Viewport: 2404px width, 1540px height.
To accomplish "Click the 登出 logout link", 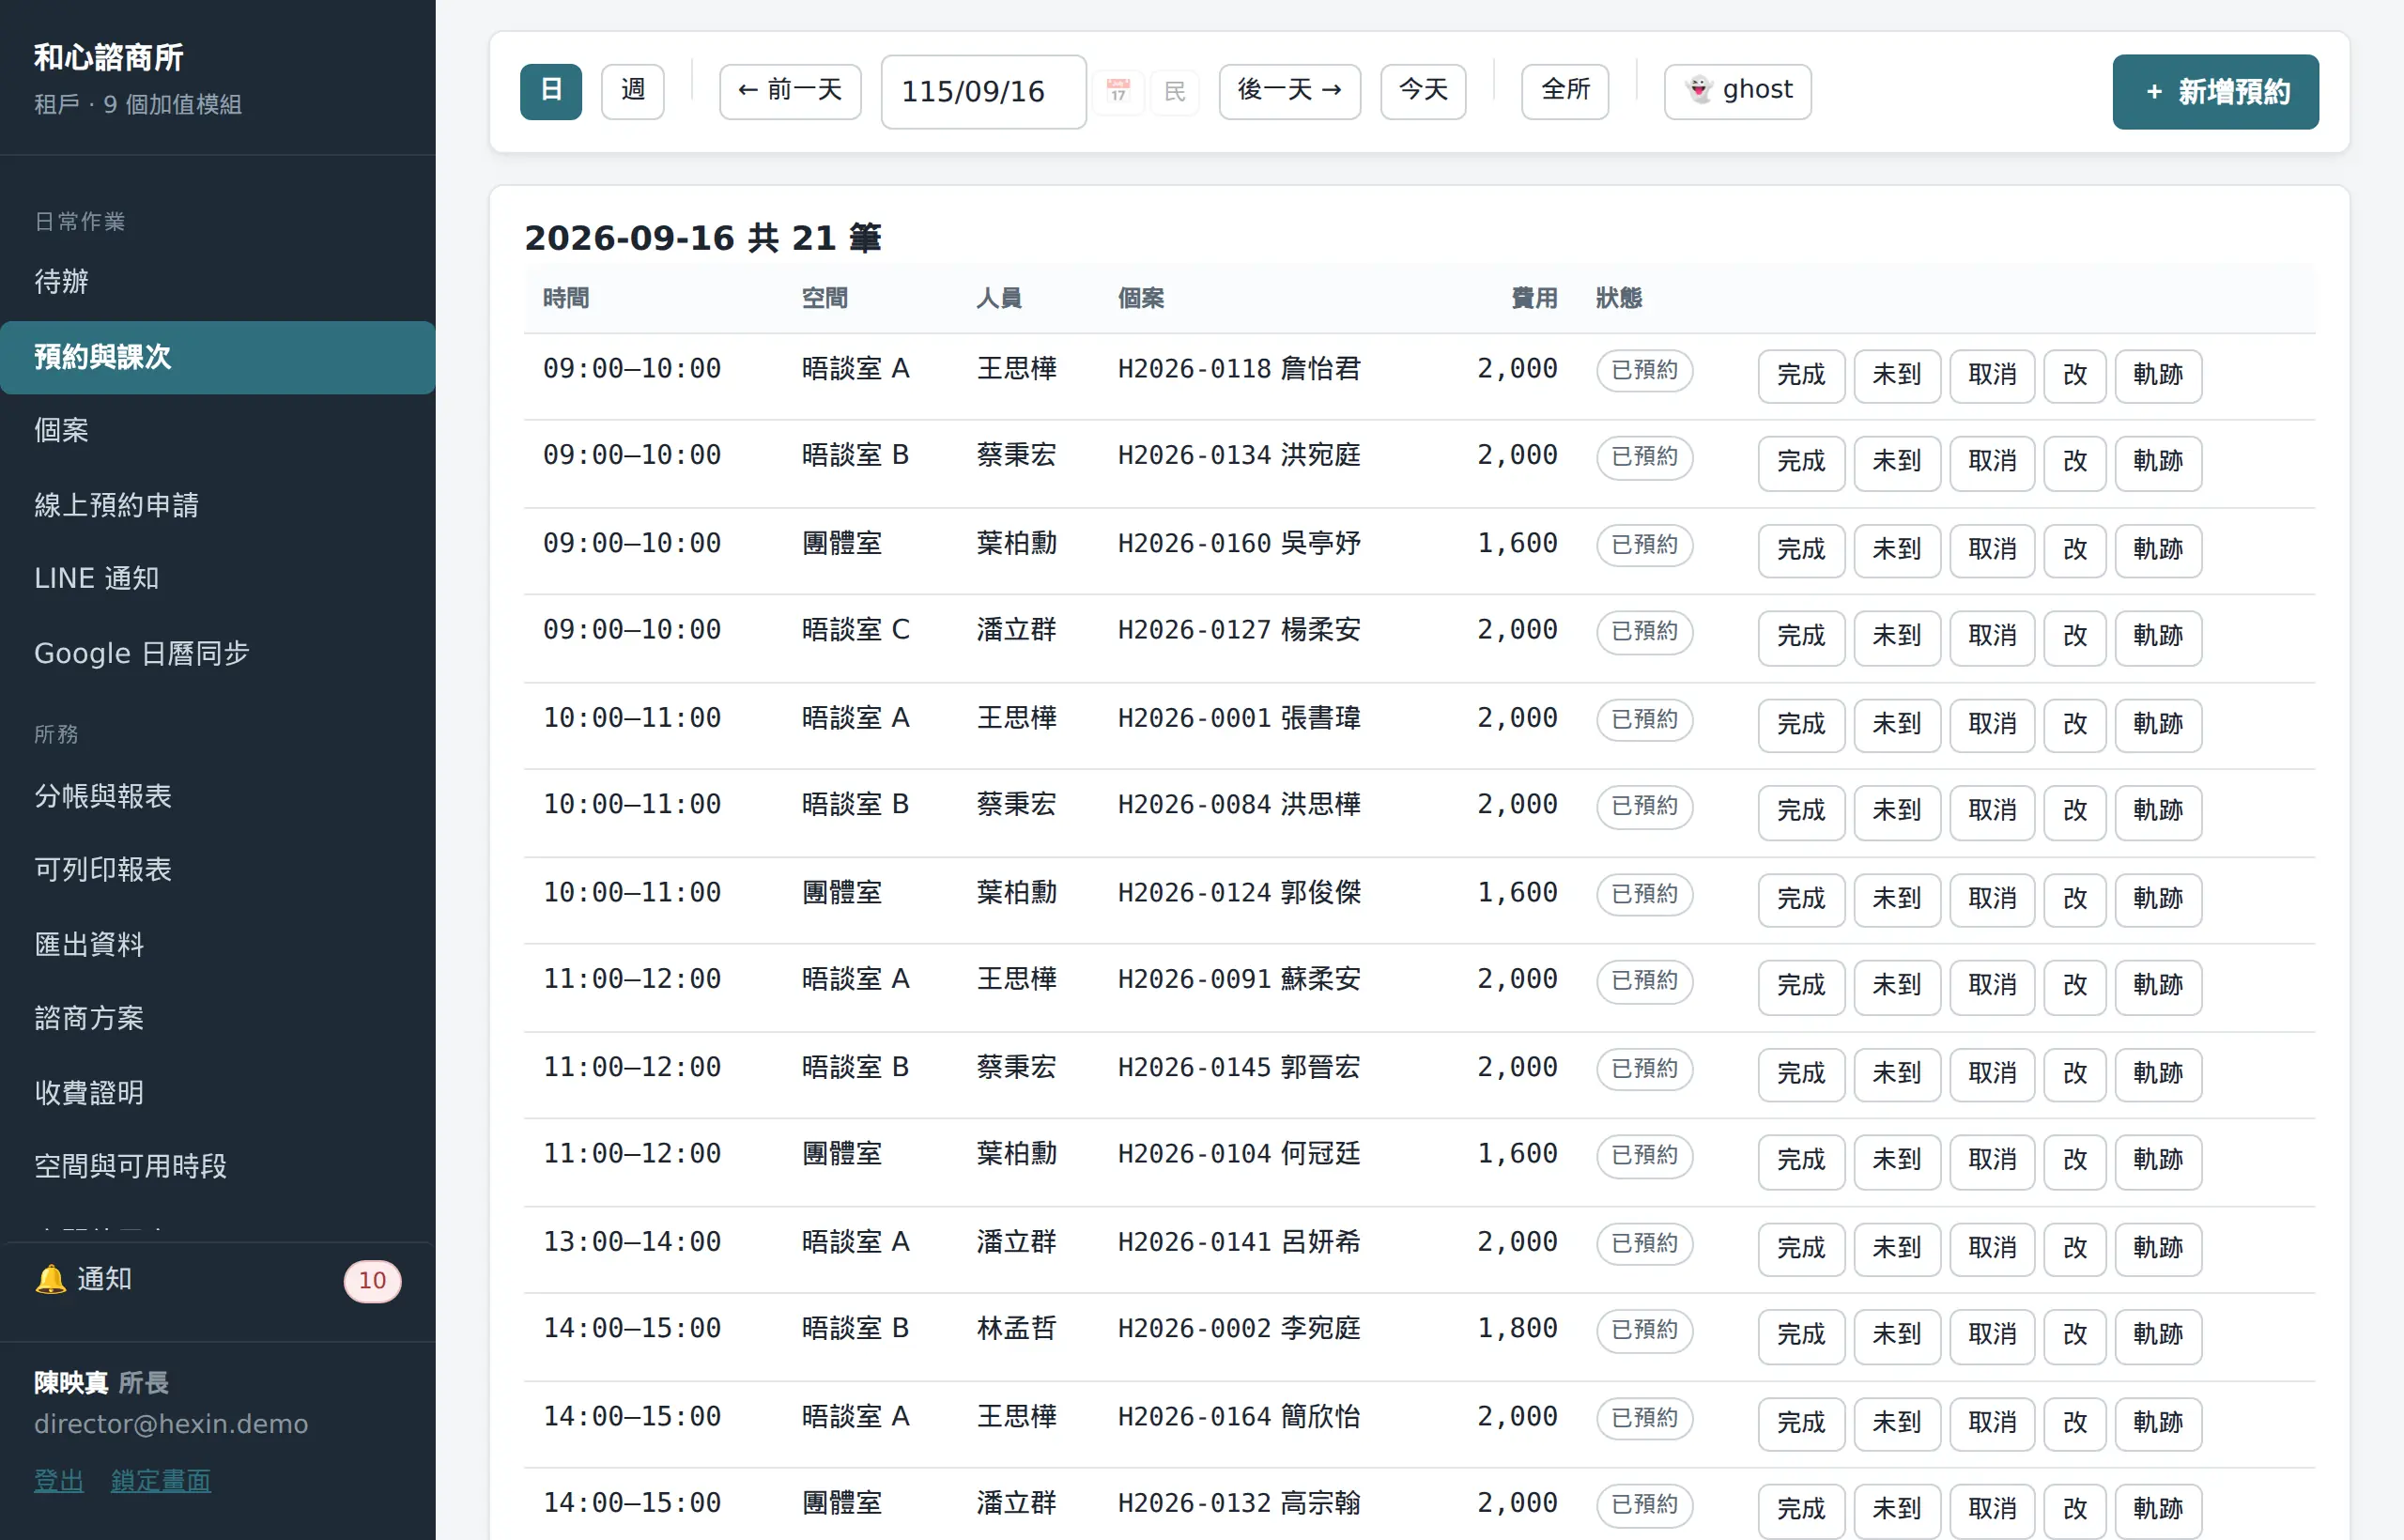I will [x=59, y=1480].
